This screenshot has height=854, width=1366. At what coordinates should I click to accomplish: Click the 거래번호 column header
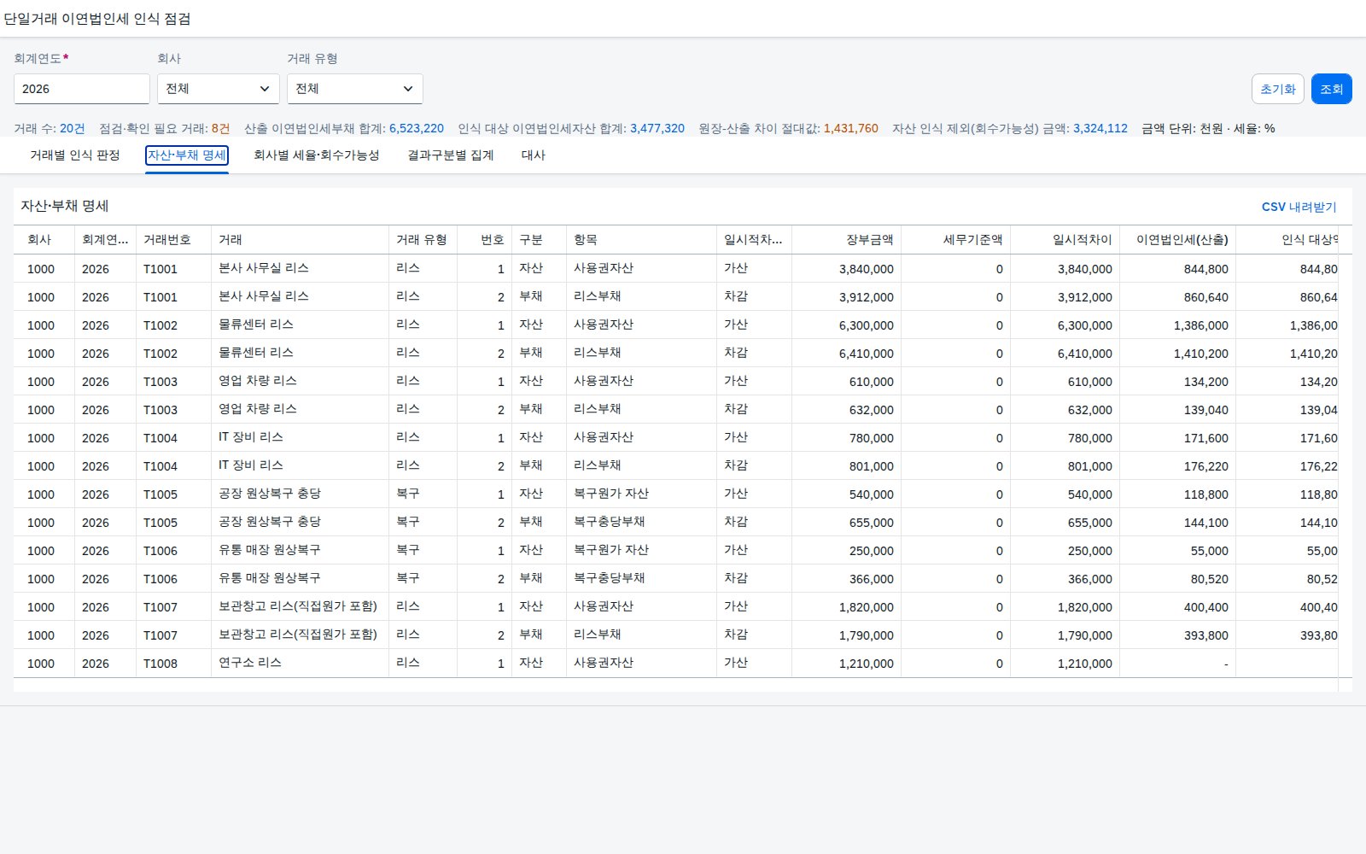pos(174,240)
